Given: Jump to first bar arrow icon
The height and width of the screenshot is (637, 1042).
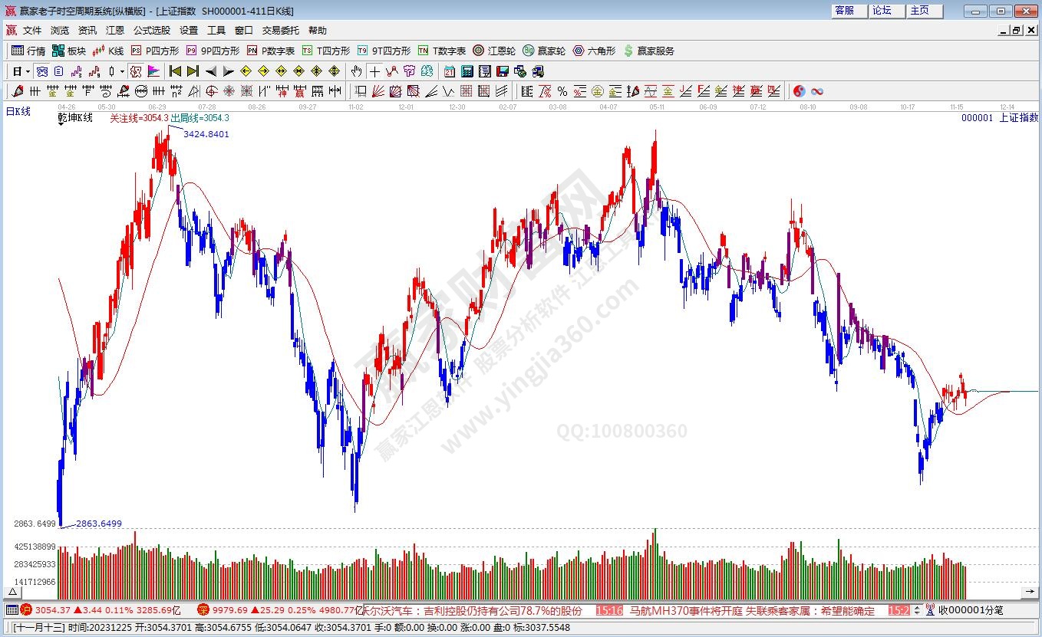Looking at the screenshot, I should (x=175, y=71).
